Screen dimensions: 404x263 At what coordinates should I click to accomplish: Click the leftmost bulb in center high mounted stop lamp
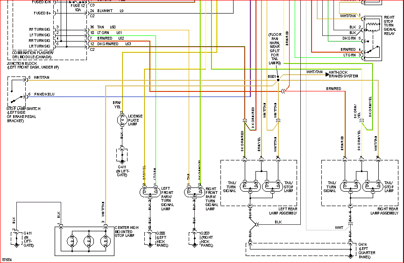pos(72,241)
